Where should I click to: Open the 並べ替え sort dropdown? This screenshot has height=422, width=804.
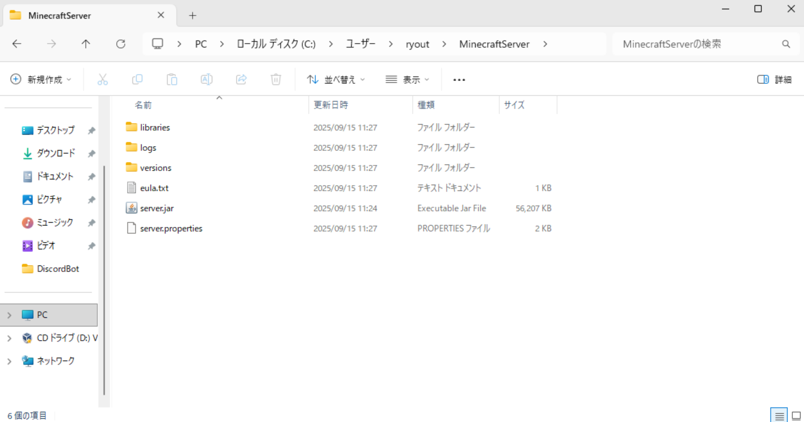(336, 79)
